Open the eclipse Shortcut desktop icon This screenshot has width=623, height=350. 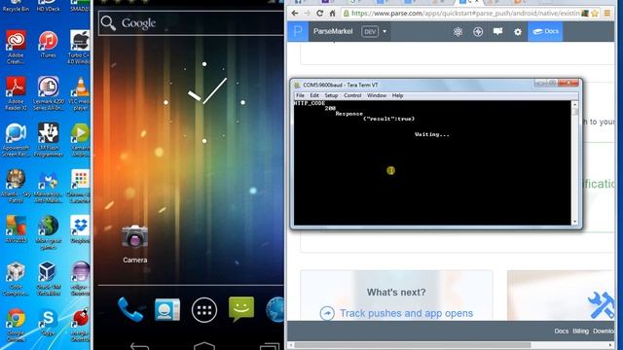pyautogui.click(x=80, y=279)
